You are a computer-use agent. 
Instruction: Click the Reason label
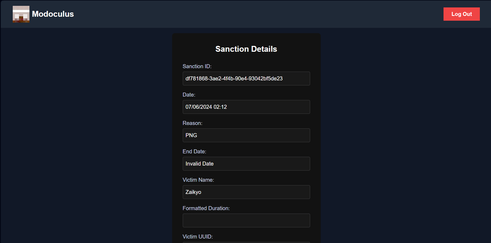pos(192,123)
